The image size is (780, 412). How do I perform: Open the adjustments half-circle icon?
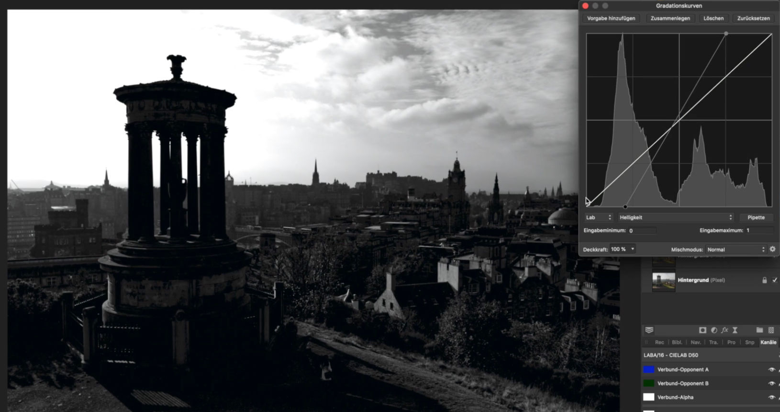point(714,330)
